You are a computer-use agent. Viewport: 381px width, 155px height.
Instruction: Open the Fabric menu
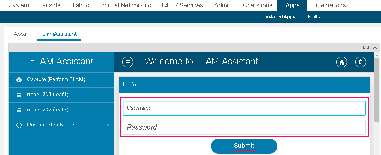pos(81,5)
